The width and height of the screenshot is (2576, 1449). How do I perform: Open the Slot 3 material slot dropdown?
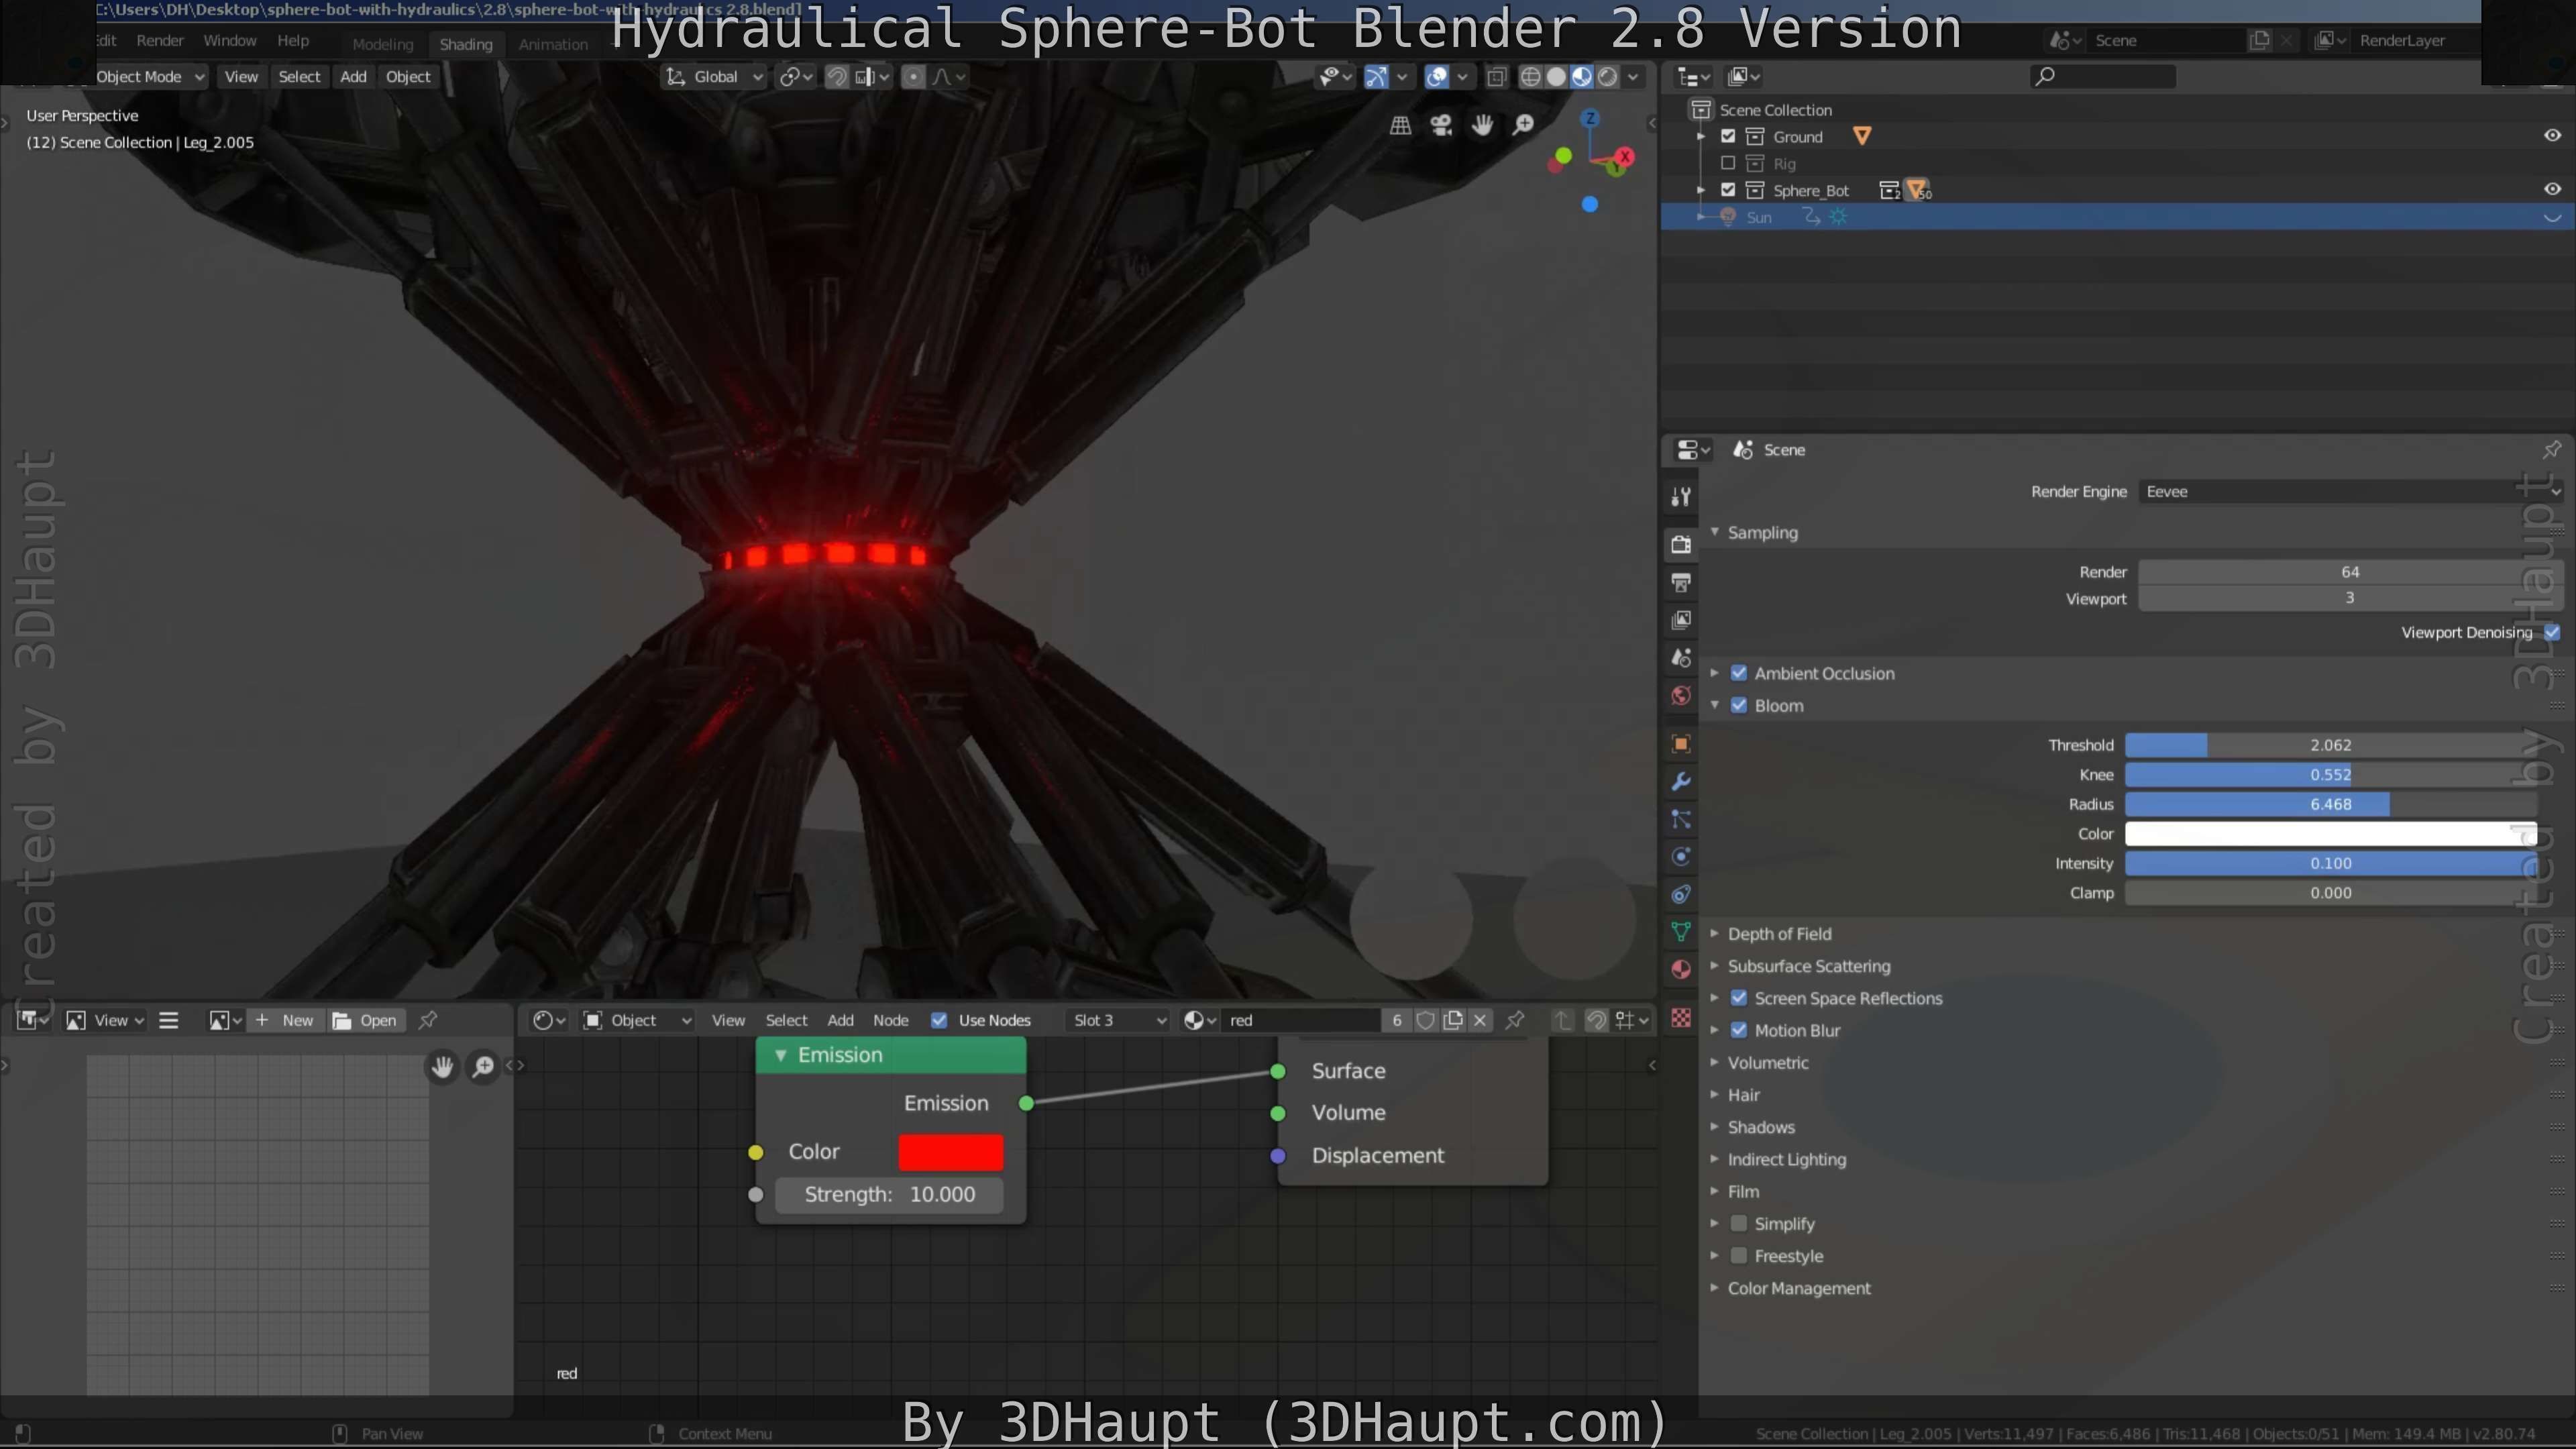pos(1118,1020)
